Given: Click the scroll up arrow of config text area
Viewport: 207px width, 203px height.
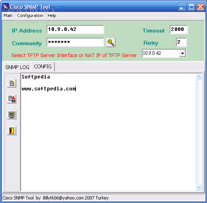Looking at the screenshot, I should [199, 77].
